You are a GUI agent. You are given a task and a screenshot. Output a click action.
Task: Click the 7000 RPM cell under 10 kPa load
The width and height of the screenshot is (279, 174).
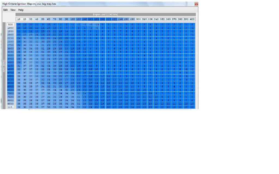(19, 94)
